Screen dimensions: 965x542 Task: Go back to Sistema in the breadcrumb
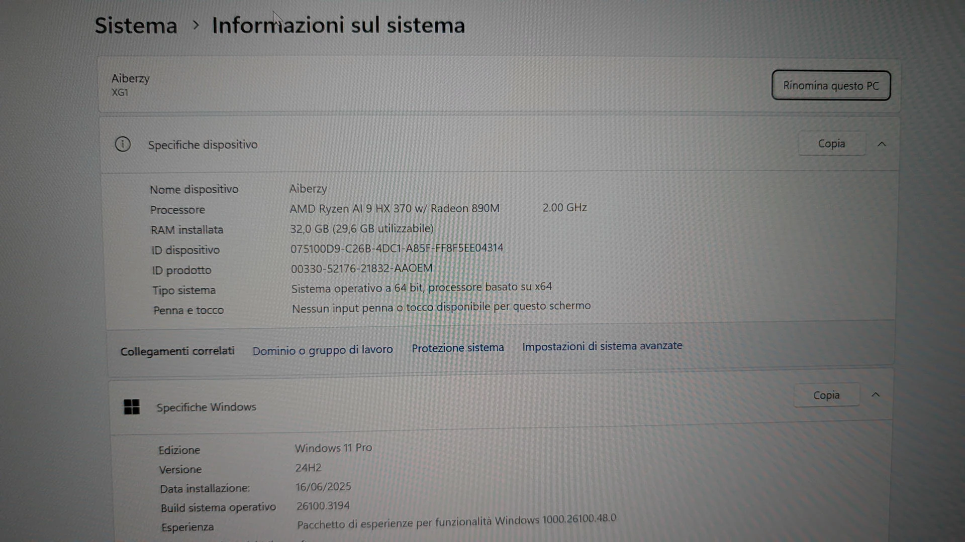pyautogui.click(x=136, y=25)
